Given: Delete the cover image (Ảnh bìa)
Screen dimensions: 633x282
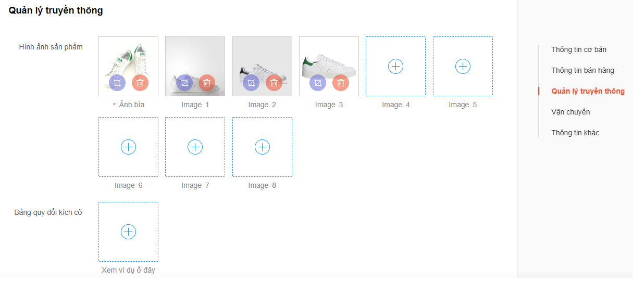Looking at the screenshot, I should click(140, 83).
